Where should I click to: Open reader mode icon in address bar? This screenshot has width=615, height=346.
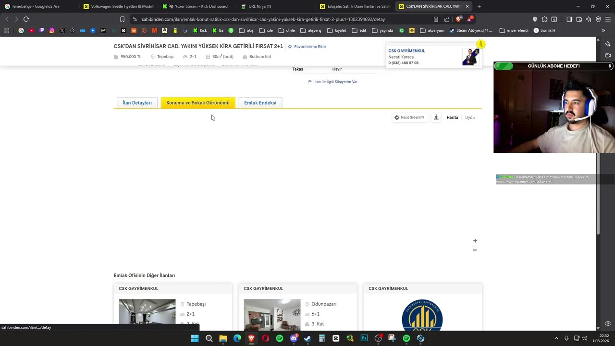436,19
